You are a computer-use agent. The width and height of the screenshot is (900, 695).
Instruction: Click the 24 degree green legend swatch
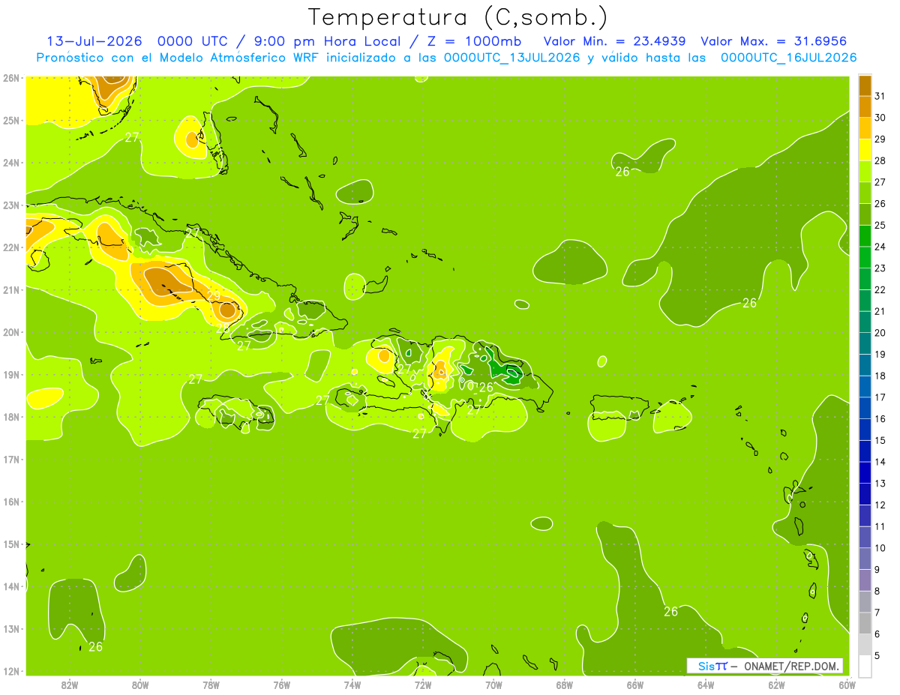[x=865, y=236]
